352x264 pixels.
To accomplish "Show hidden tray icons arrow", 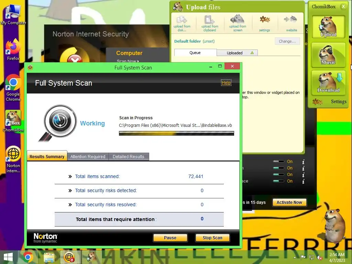I will point(295,257).
